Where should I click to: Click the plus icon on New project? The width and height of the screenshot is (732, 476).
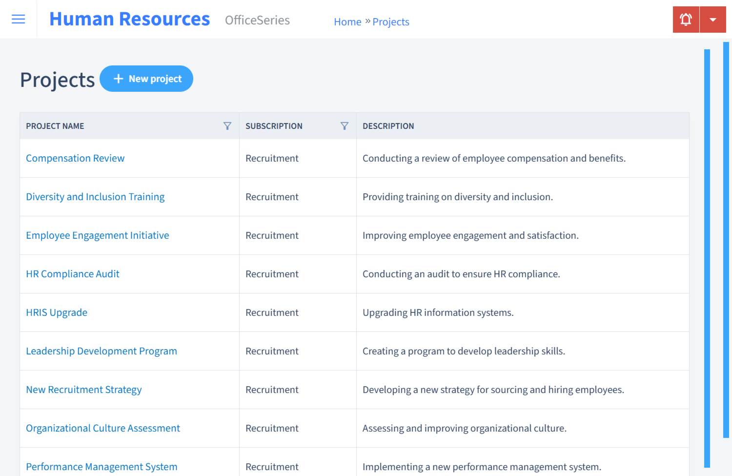(x=119, y=78)
